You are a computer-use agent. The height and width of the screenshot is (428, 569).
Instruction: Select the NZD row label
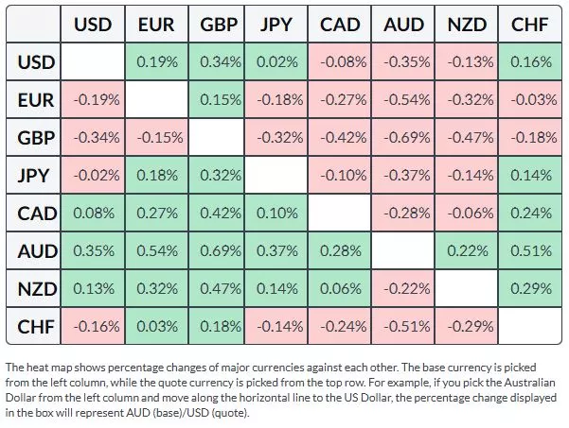tap(37, 289)
